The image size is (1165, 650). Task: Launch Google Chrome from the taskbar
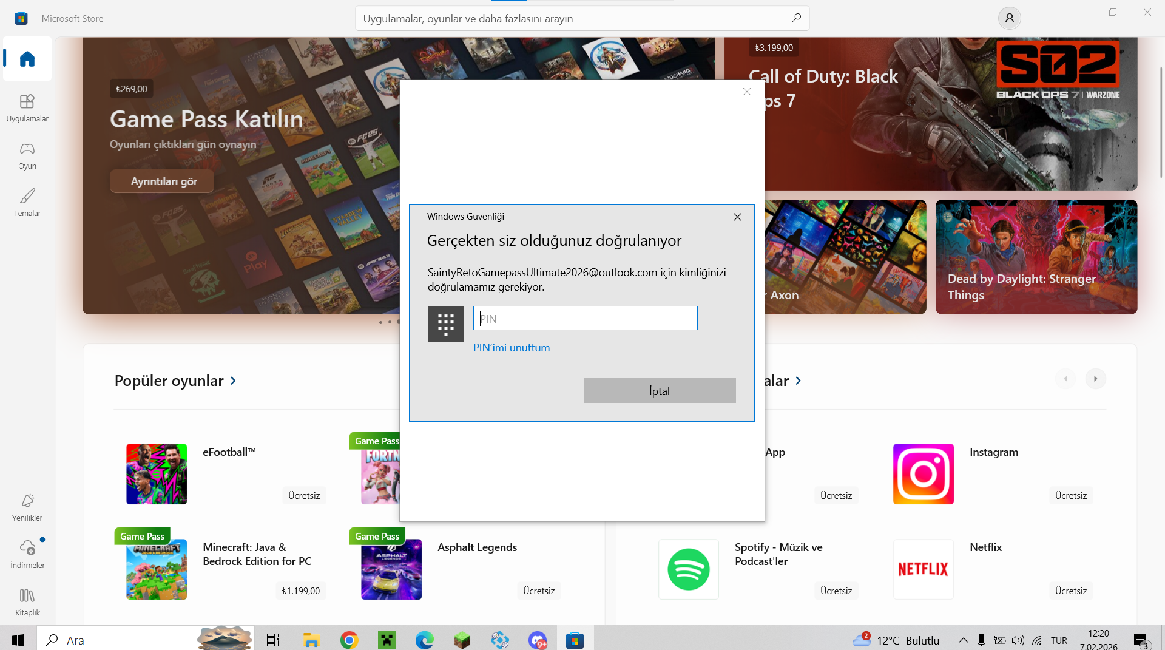349,640
